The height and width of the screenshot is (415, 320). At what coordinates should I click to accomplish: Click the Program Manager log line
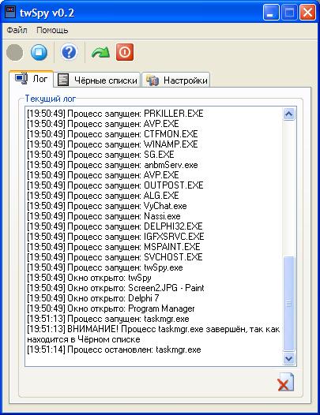pos(111,308)
